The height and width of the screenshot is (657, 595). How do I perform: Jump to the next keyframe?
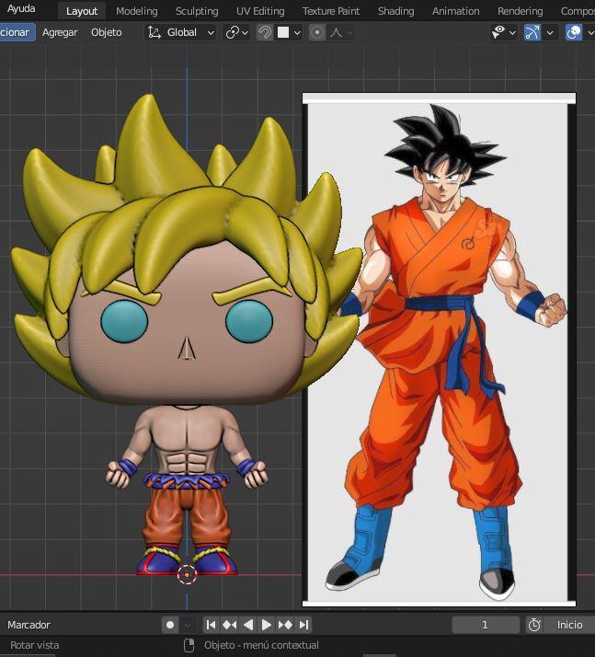285,625
